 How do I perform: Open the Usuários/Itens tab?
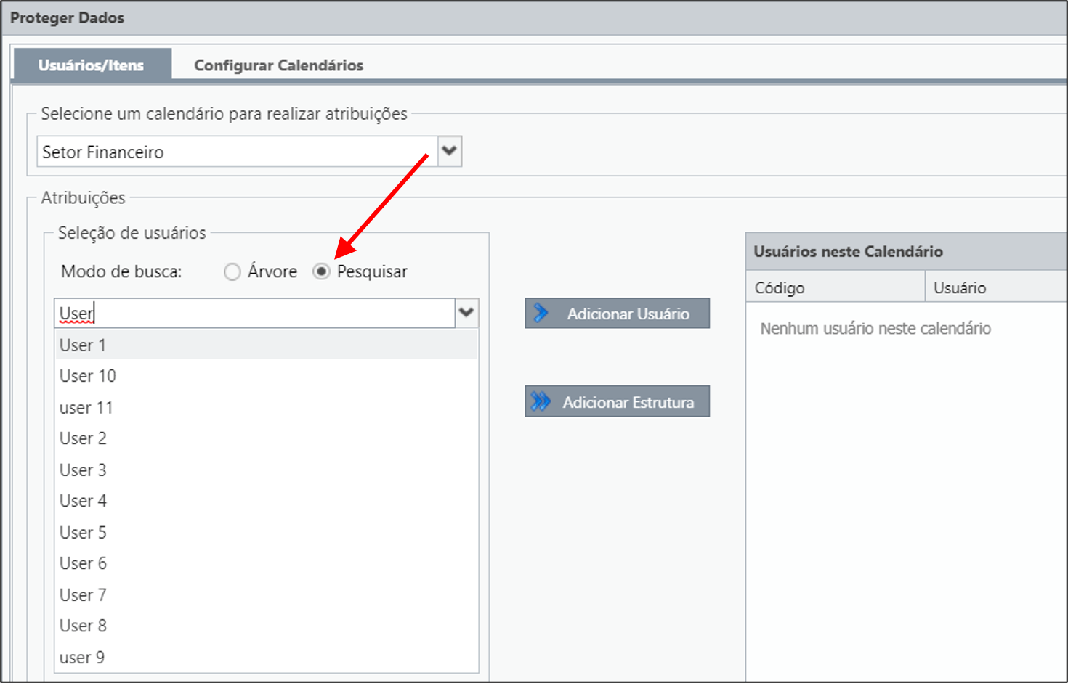click(92, 65)
